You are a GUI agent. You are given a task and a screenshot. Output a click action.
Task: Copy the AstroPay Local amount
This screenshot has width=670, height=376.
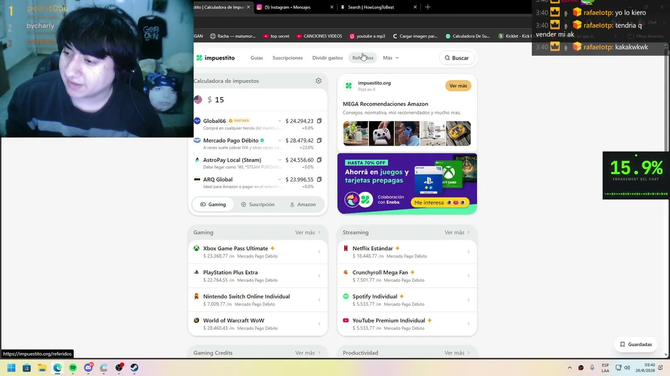[x=319, y=160]
